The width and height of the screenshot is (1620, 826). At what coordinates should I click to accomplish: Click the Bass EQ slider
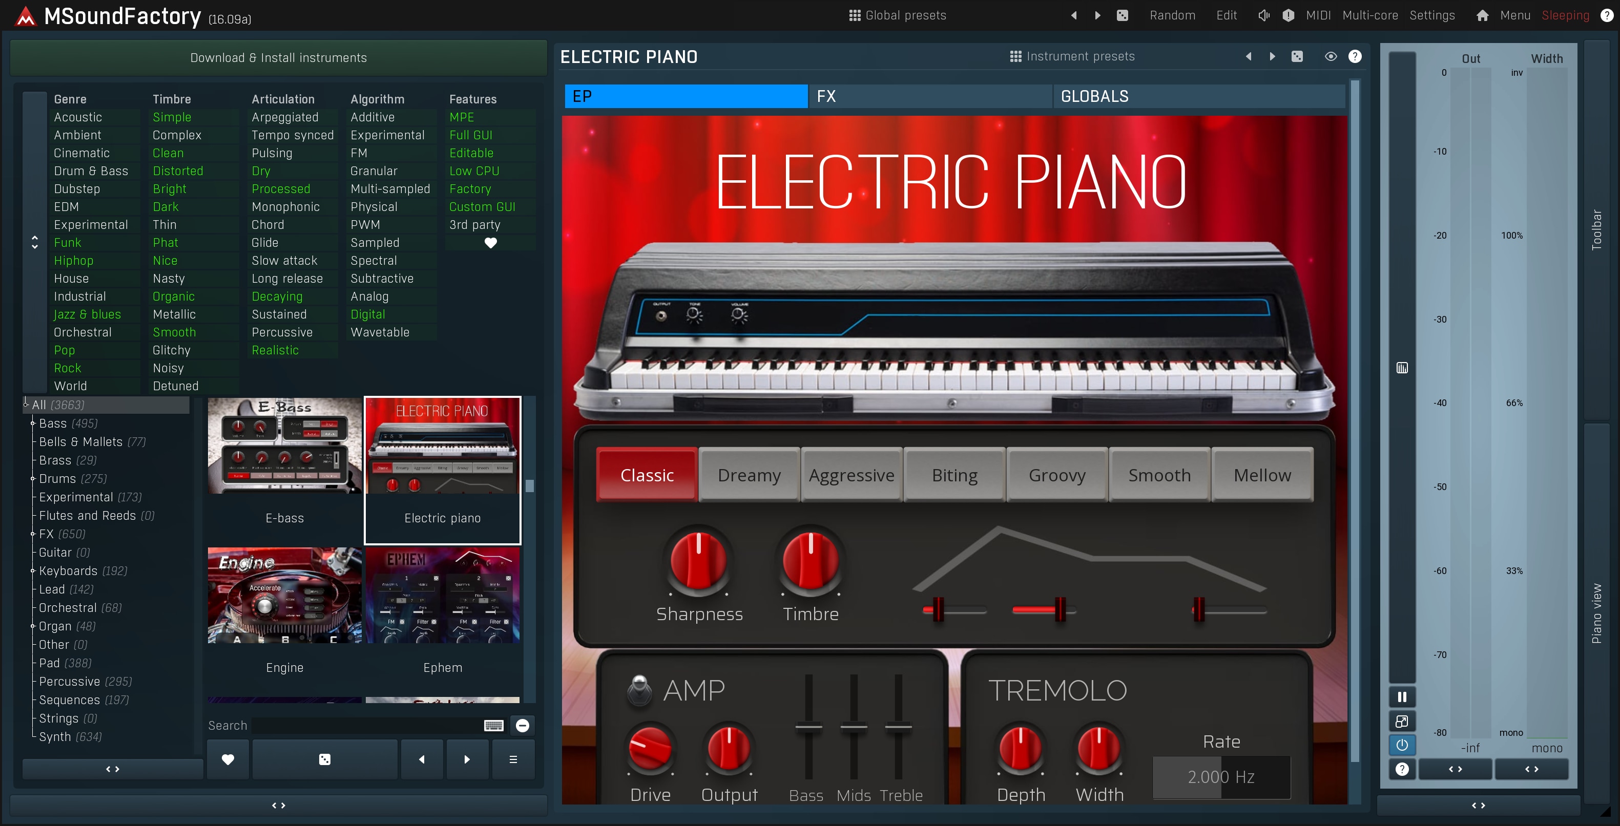pyautogui.click(x=809, y=727)
